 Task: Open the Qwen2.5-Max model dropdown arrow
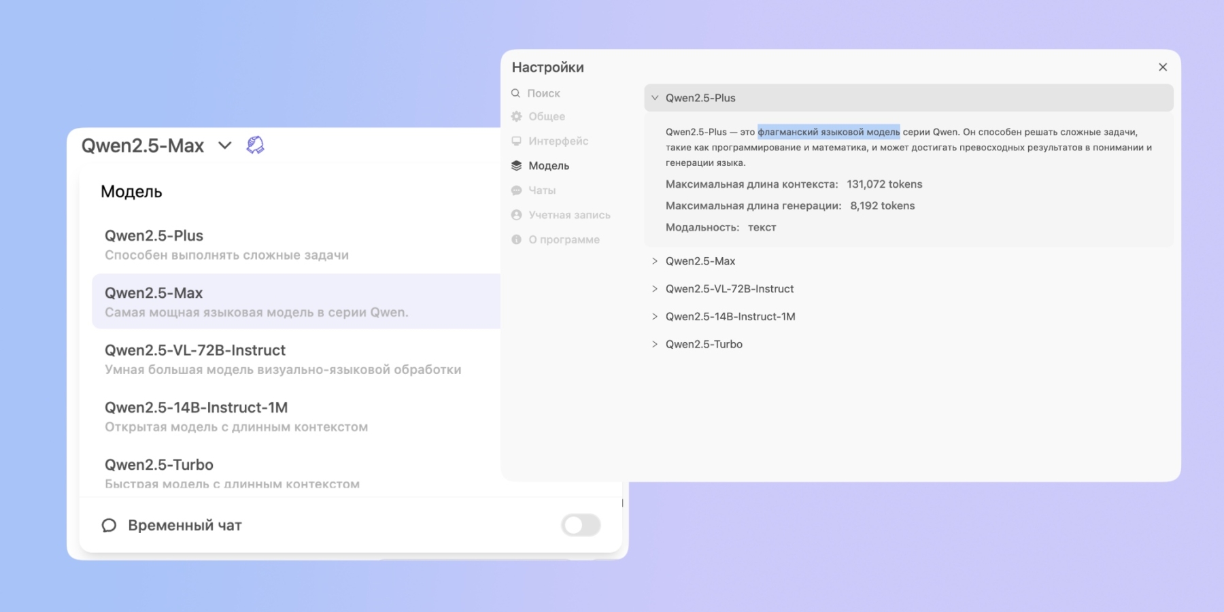[x=225, y=146]
